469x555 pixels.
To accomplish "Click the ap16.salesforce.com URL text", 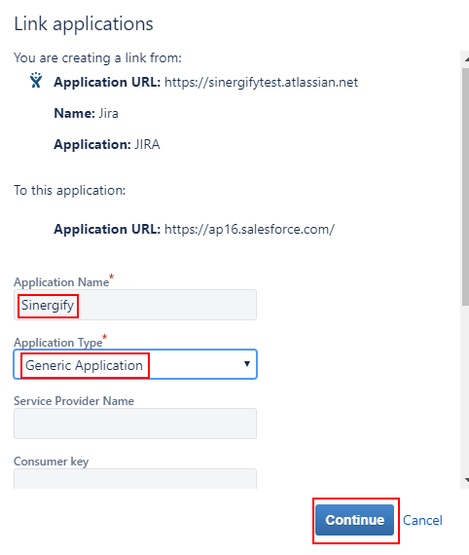I will (x=249, y=230).
